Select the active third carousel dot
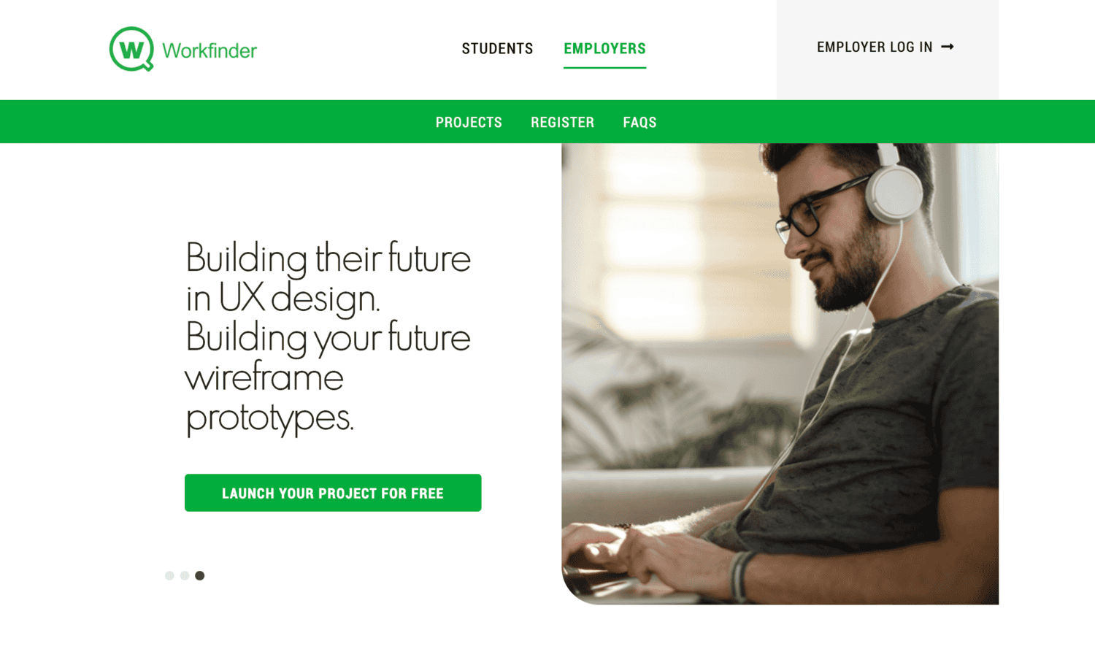The height and width of the screenshot is (668, 1095). point(200,575)
